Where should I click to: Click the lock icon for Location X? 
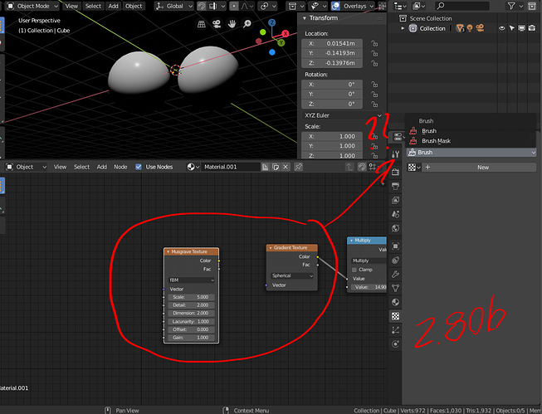point(374,43)
